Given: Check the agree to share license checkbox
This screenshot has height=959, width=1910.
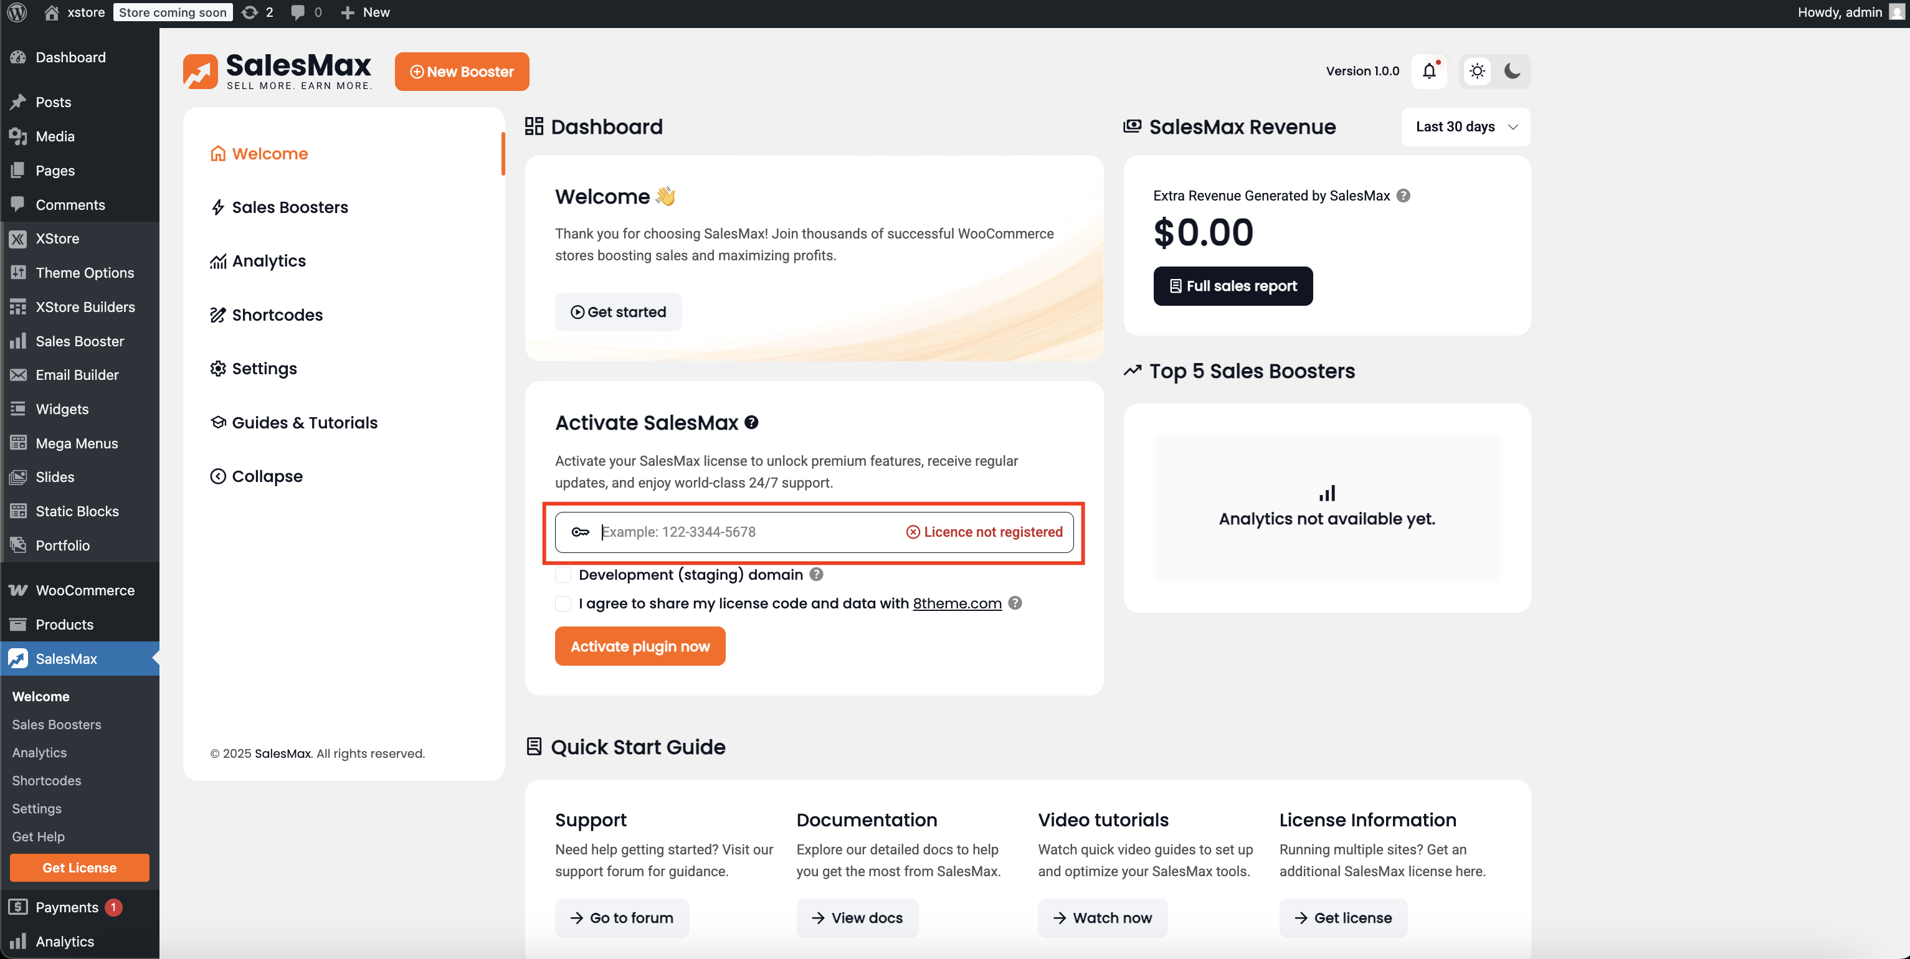Looking at the screenshot, I should pyautogui.click(x=564, y=603).
